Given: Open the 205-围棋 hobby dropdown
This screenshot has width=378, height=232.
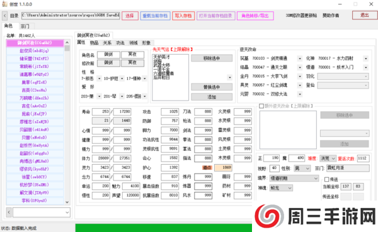Looking at the screenshot, I should 145,96.
